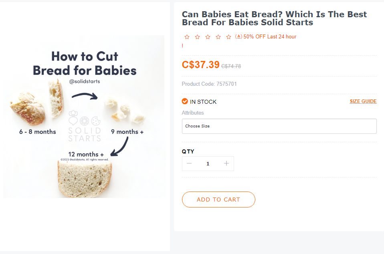The image size is (384, 254).
Task: Click the quantity number field
Action: (x=208, y=164)
